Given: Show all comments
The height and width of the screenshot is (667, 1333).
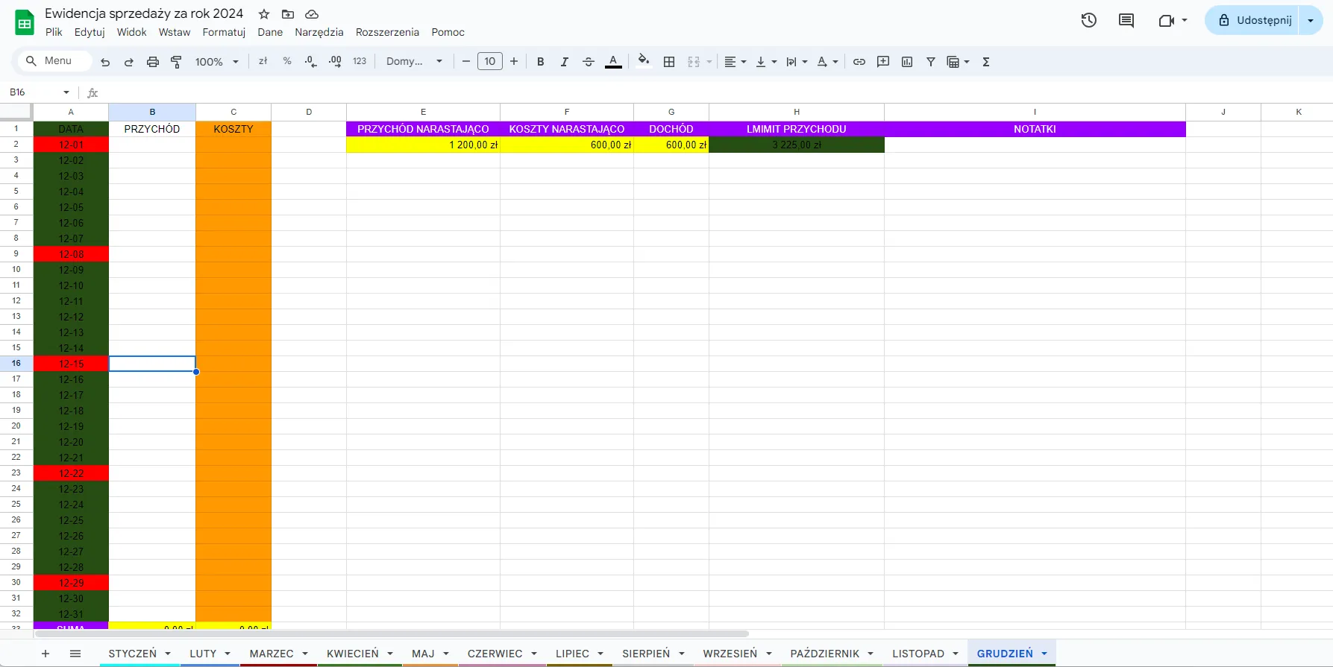Looking at the screenshot, I should pyautogui.click(x=1126, y=20).
